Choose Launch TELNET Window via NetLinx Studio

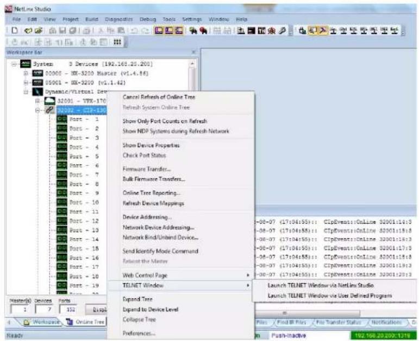point(321,285)
